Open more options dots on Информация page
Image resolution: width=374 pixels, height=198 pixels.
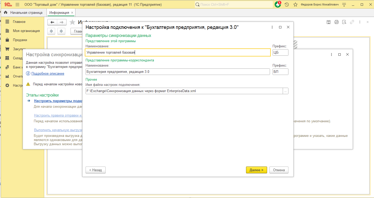(360, 22)
